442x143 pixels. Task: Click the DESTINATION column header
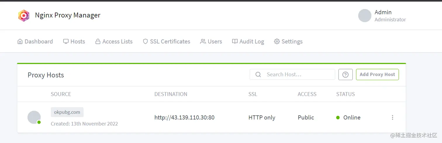171,94
